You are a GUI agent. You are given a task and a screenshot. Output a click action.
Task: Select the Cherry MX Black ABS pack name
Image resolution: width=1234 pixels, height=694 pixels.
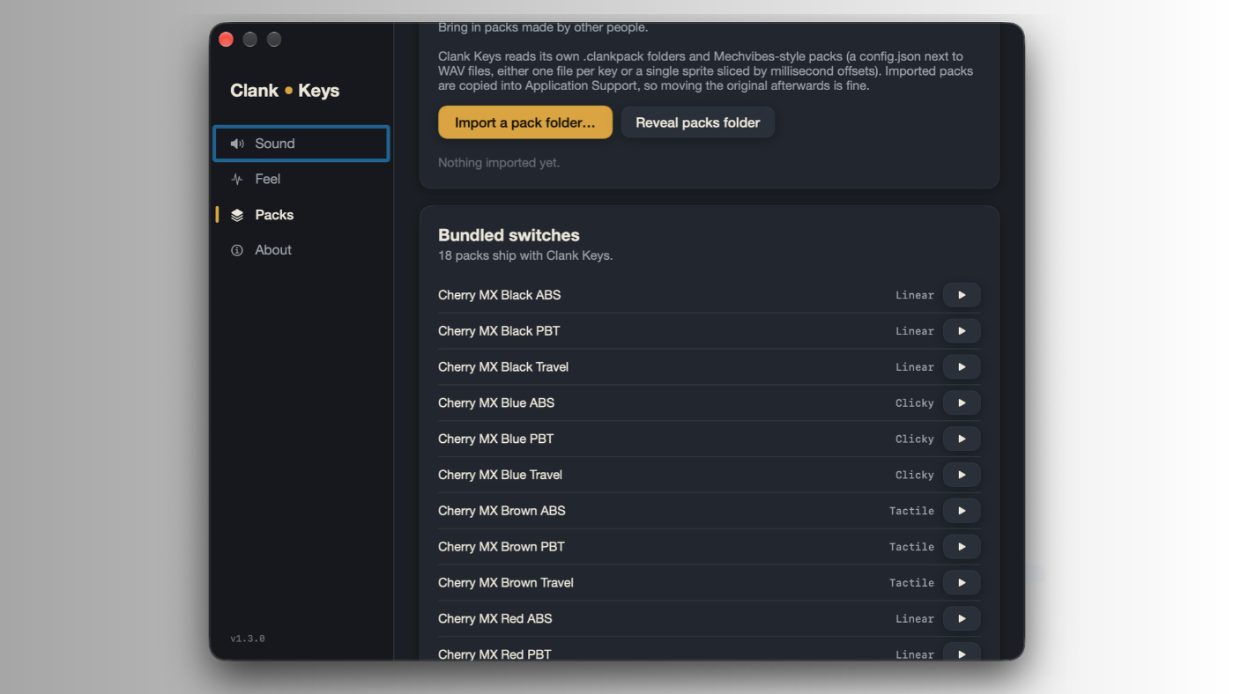(x=500, y=295)
